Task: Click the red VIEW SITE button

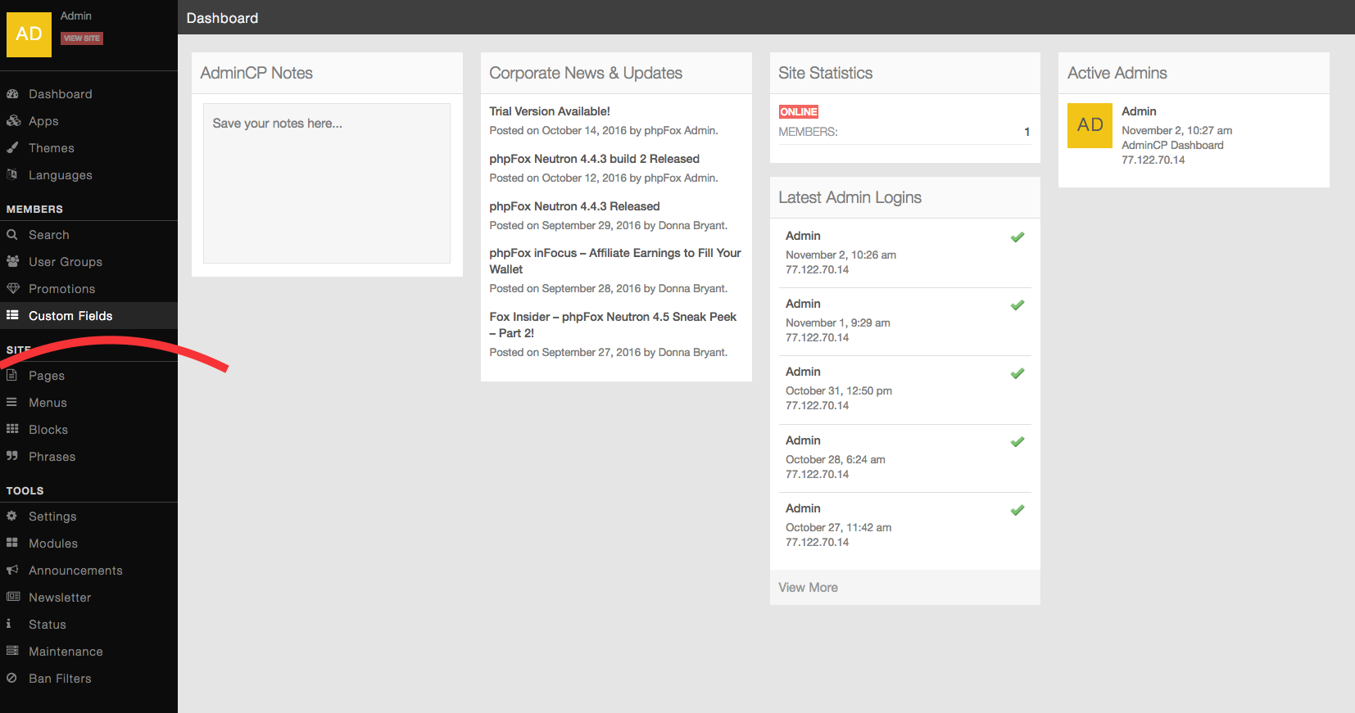Action: (82, 38)
